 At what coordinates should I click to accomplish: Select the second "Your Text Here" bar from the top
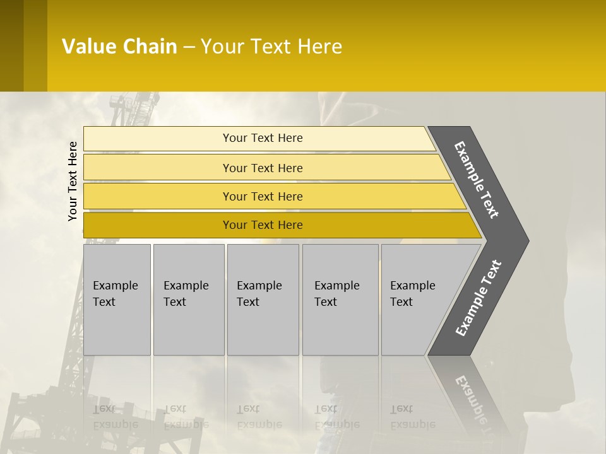click(x=262, y=168)
